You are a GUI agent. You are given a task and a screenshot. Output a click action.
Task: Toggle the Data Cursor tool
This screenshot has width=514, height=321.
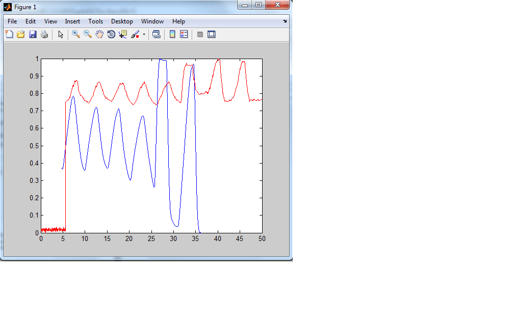tap(123, 35)
